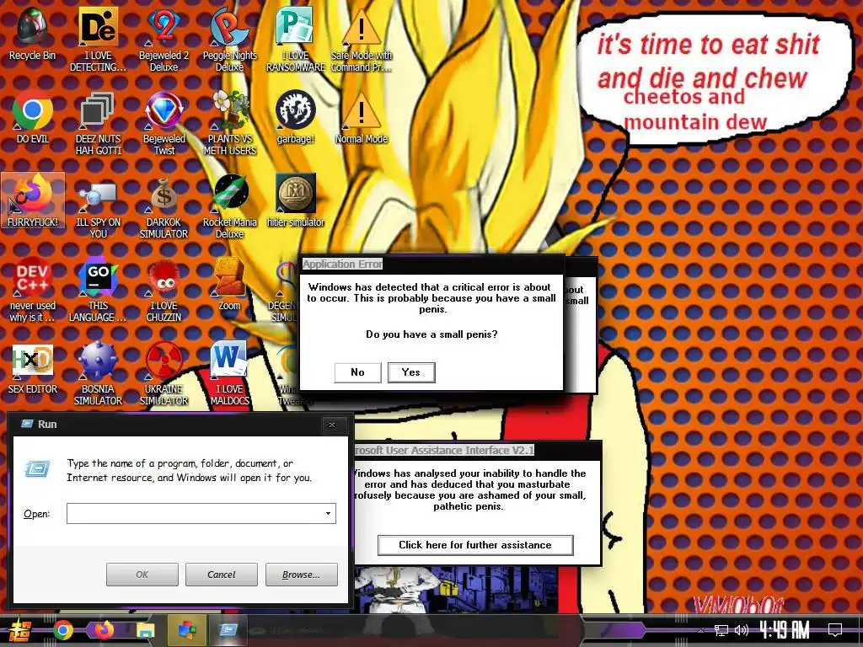
Task: Open the network tray icon
Action: pyautogui.click(x=721, y=630)
